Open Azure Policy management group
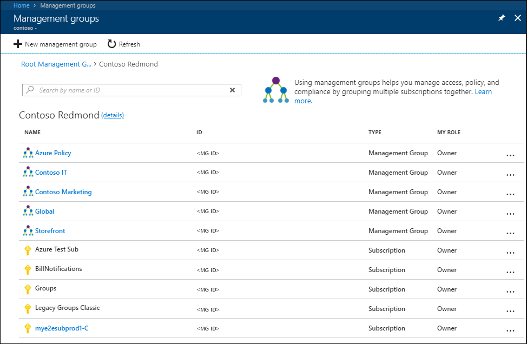The image size is (527, 344). click(53, 153)
